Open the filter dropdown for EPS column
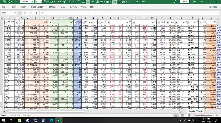This screenshot has height=123, width=221. point(83,22)
